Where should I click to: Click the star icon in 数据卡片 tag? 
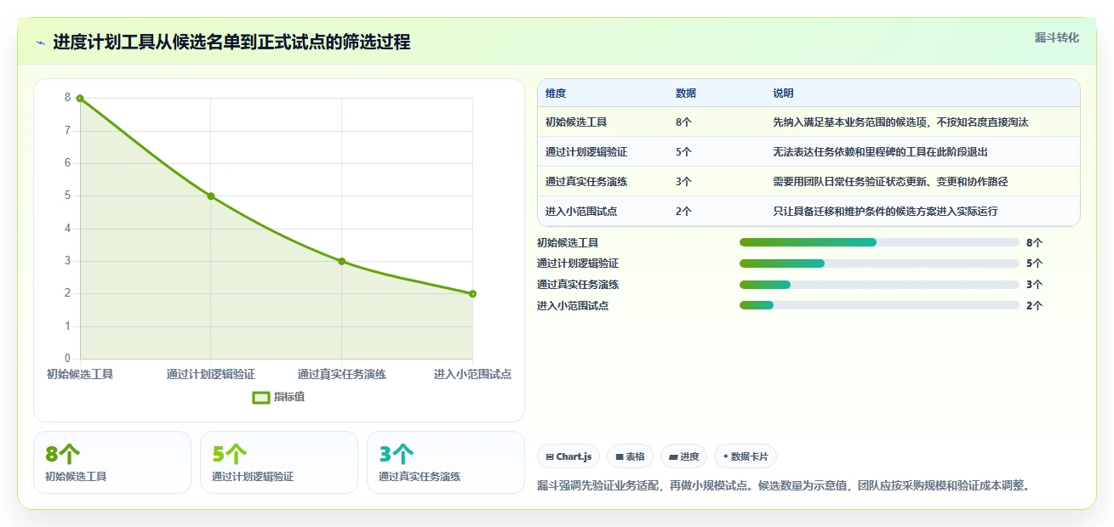point(726,456)
